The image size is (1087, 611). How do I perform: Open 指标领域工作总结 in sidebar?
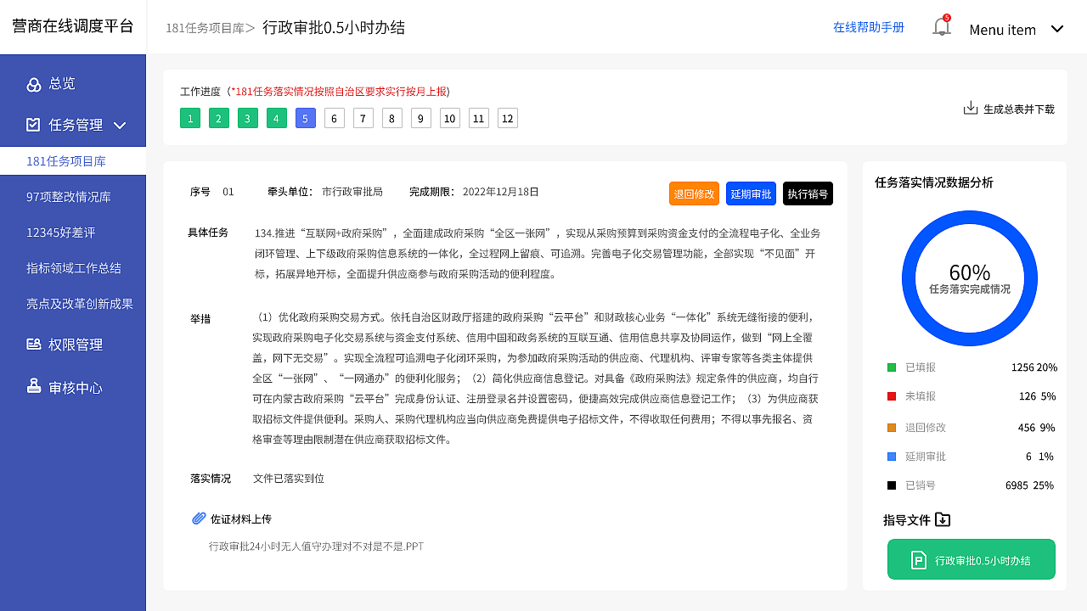(73, 268)
